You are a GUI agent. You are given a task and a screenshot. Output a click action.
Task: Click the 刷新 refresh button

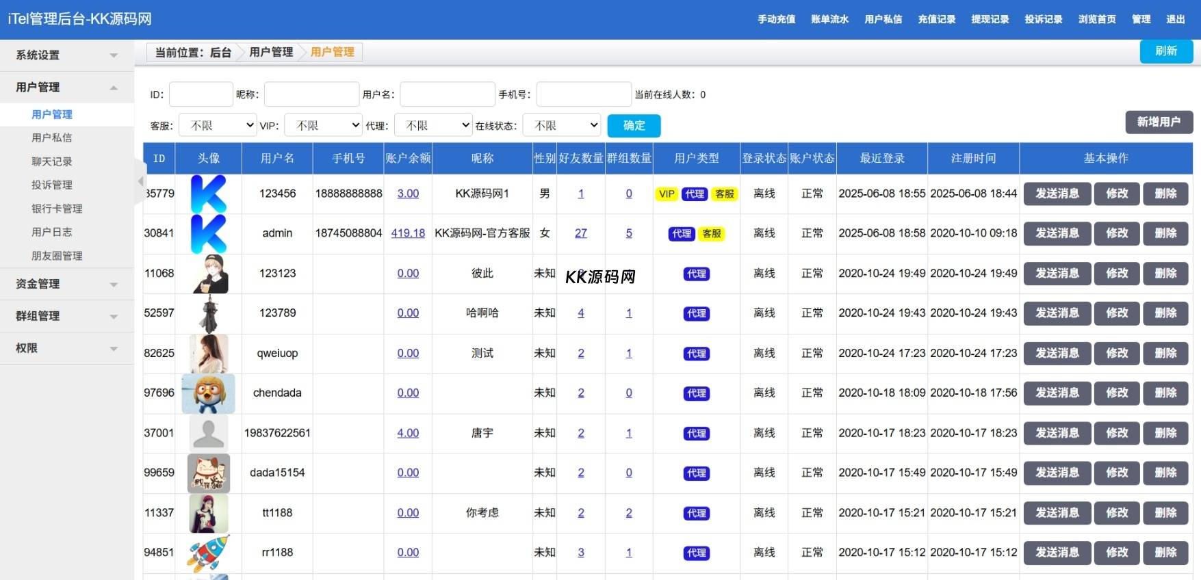[x=1166, y=51]
